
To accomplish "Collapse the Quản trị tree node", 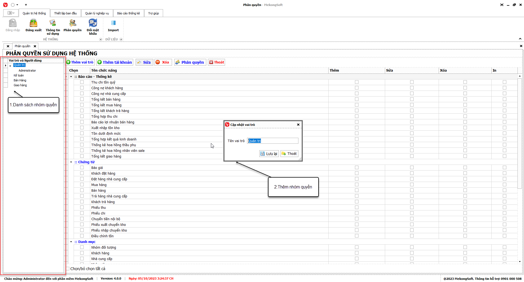I will coord(10,66).
